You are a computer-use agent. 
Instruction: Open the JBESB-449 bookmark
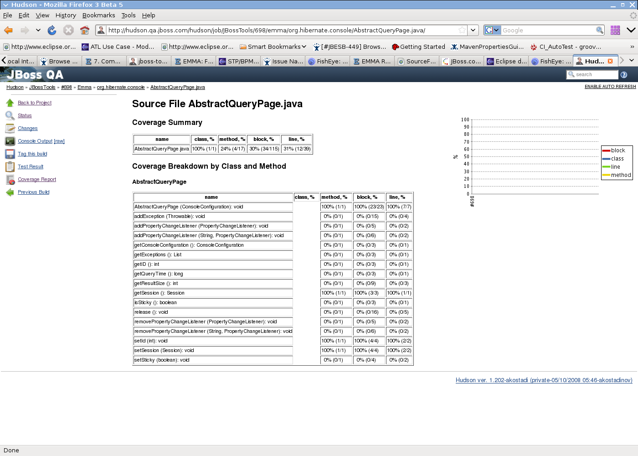[350, 47]
